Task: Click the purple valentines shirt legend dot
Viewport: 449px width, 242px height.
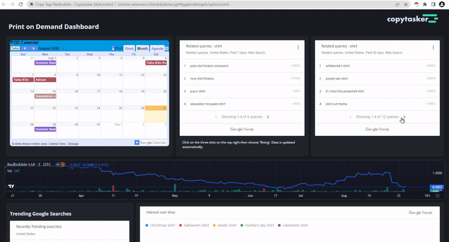Action: (279, 226)
